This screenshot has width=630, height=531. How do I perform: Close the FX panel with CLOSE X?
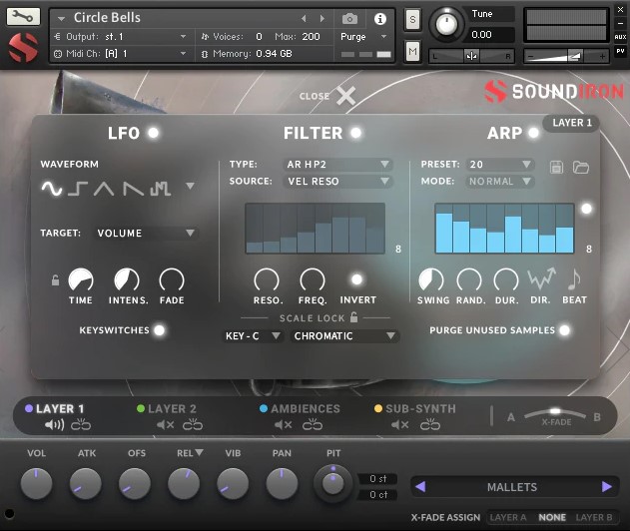click(327, 96)
